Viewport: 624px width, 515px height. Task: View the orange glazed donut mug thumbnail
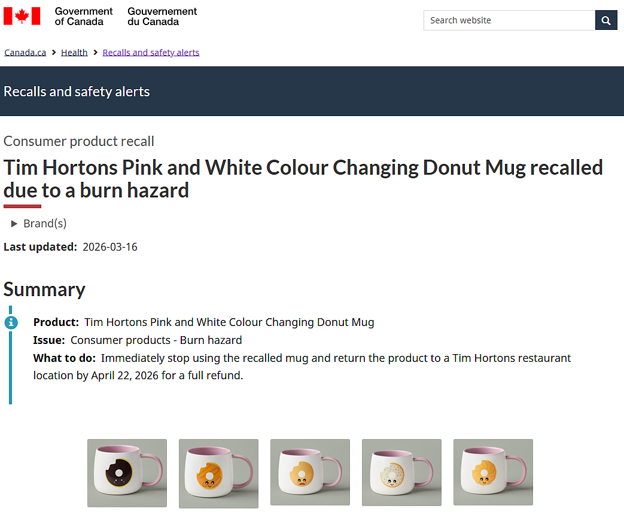pos(218,473)
